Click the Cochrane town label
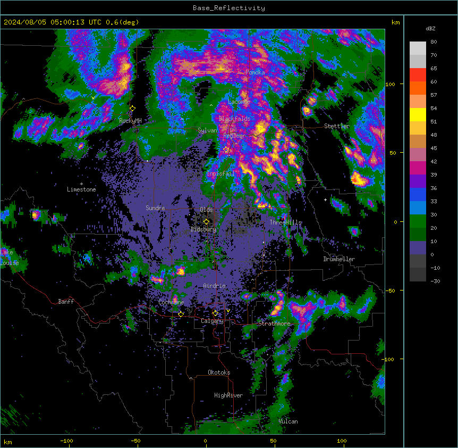 (x=171, y=302)
